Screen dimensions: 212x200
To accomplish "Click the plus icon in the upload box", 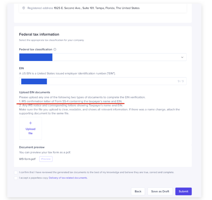I will [31, 123].
